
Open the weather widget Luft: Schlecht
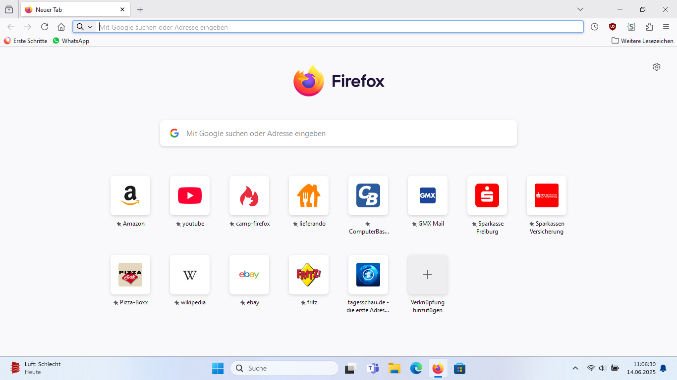[35, 368]
